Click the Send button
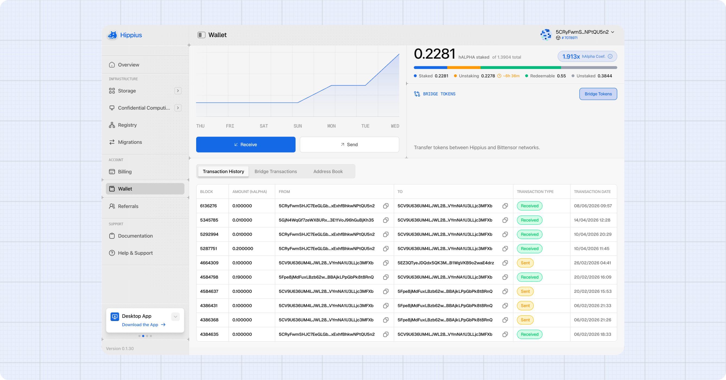The width and height of the screenshot is (726, 380). (349, 145)
